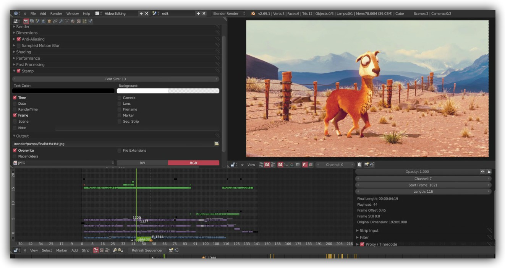The image size is (505, 268).
Task: Open the Blender Render engine dropdown
Action: (229, 13)
